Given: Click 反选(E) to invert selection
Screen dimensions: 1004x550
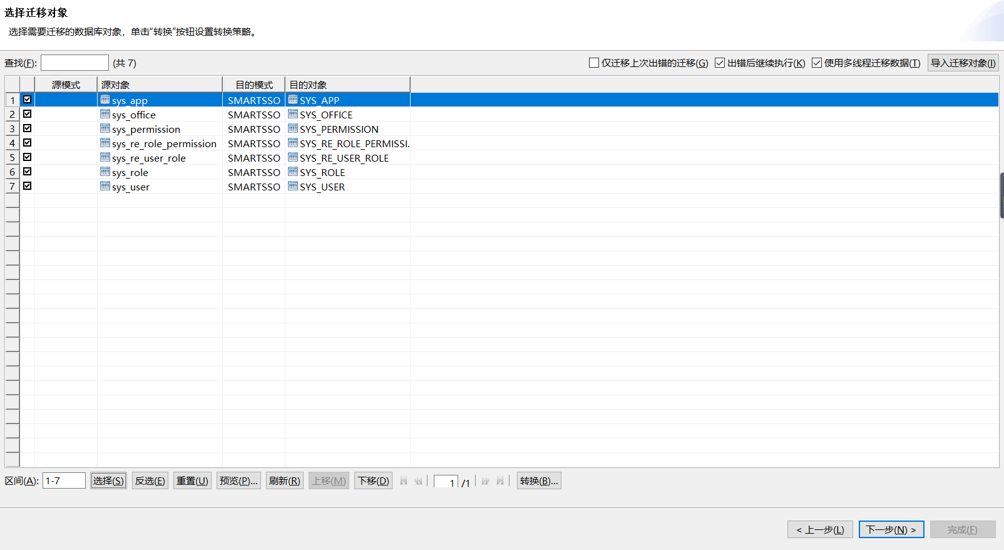Looking at the screenshot, I should pyautogui.click(x=150, y=480).
